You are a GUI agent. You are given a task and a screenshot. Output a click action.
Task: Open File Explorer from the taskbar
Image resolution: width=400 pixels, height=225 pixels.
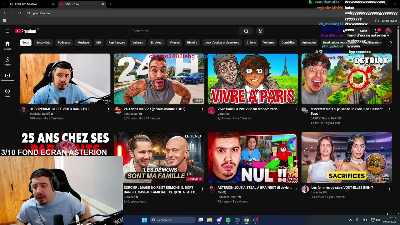point(210,220)
